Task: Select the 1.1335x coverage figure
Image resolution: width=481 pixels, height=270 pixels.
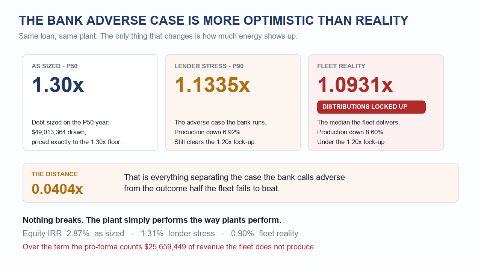Action: click(212, 85)
